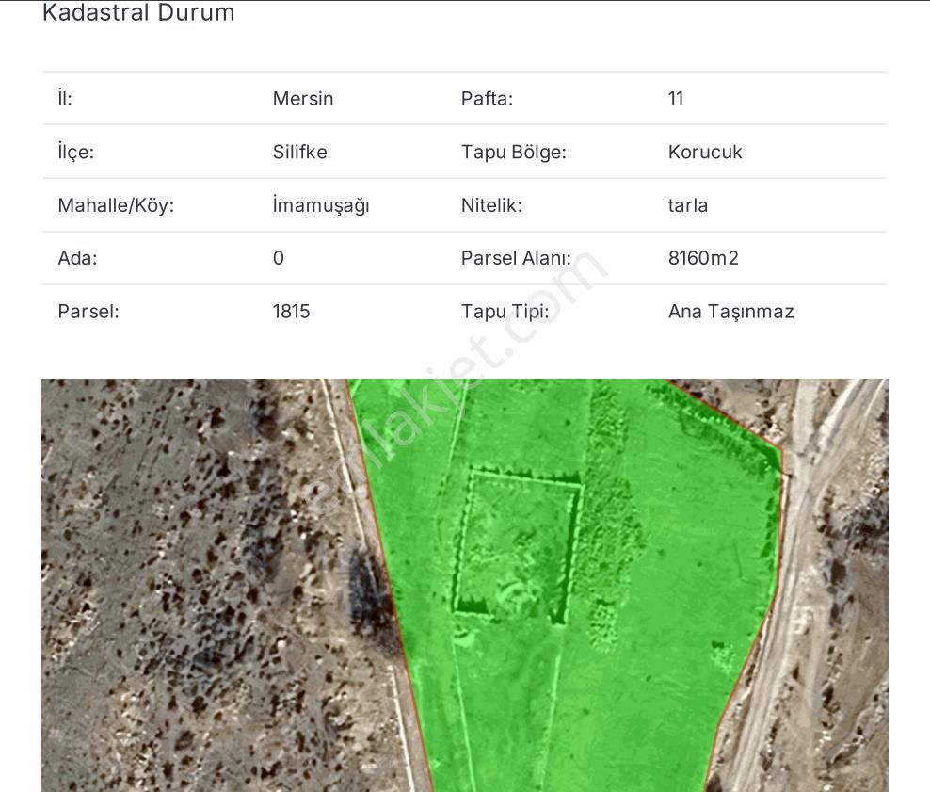Select the Ada label

(78, 258)
